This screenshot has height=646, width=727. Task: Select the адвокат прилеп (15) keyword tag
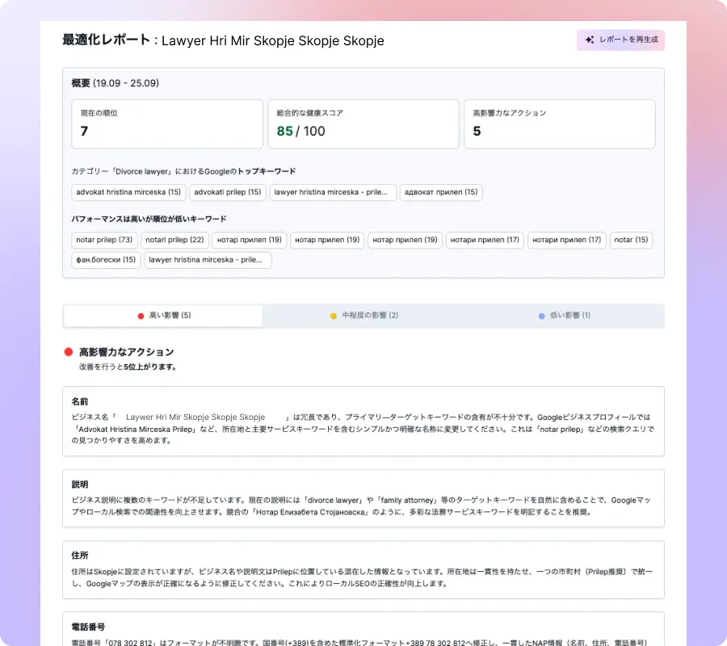(441, 192)
